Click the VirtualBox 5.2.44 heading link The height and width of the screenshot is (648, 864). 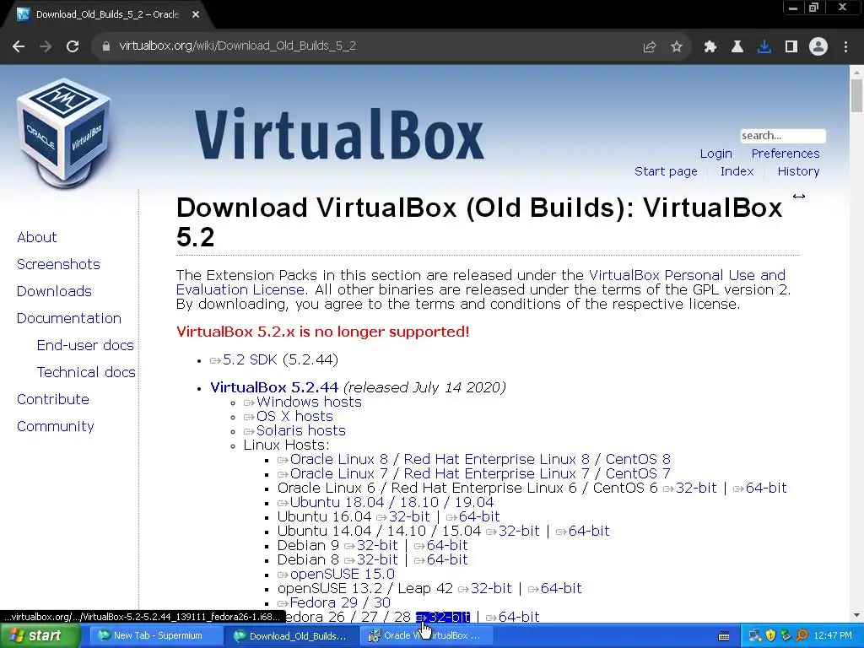[274, 387]
